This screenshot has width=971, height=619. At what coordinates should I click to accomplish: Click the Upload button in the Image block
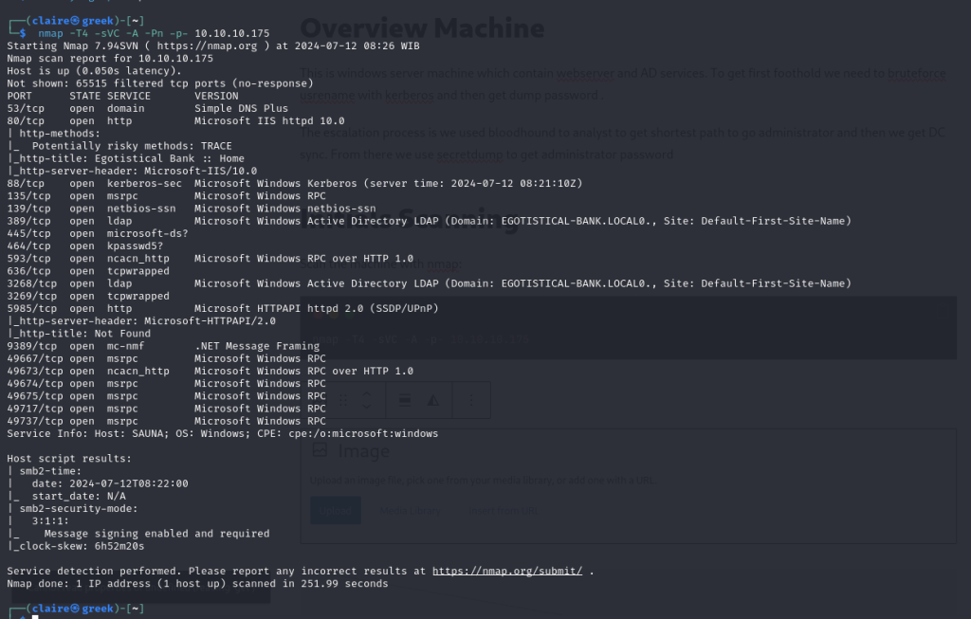[x=336, y=511]
